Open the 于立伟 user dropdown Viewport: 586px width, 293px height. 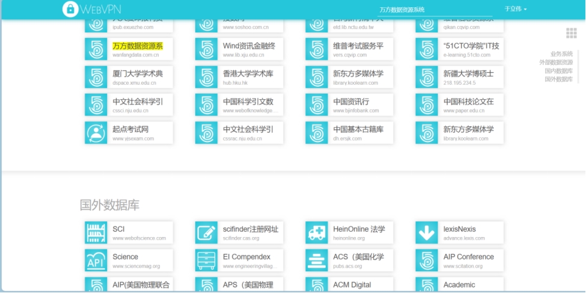click(x=515, y=9)
